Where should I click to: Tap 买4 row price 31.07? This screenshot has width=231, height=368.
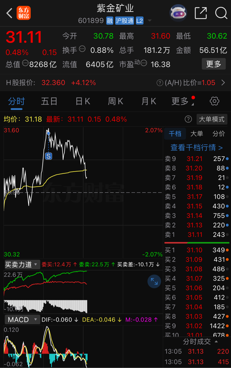pyautogui.click(x=194, y=278)
